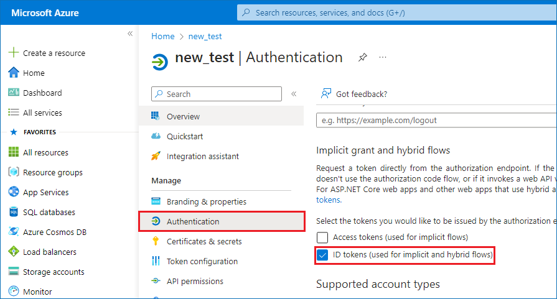The height and width of the screenshot is (299, 557).
Task: Click the Supported account types heading
Action: point(378,284)
